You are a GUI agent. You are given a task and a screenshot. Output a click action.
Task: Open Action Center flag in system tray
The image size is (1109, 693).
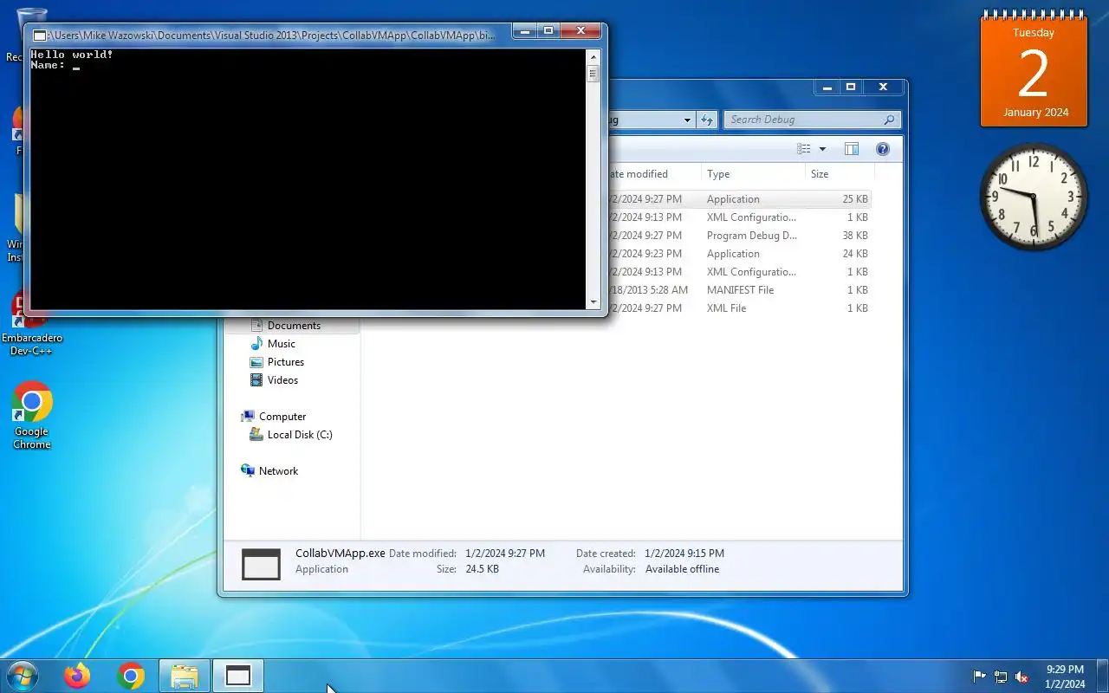(980, 677)
